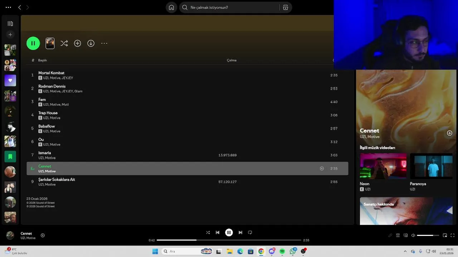Toggle shuffle in the bottom player controls
The image size is (458, 257).
pyautogui.click(x=208, y=232)
